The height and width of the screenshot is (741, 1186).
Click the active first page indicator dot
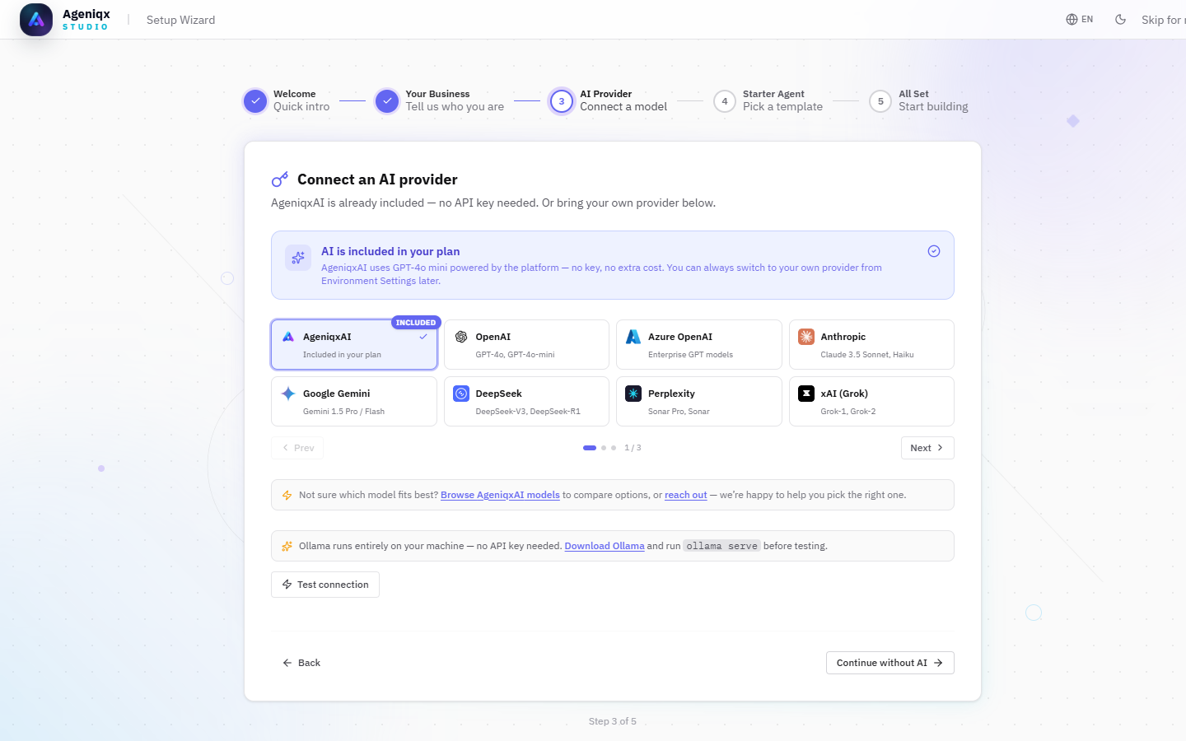click(x=590, y=448)
